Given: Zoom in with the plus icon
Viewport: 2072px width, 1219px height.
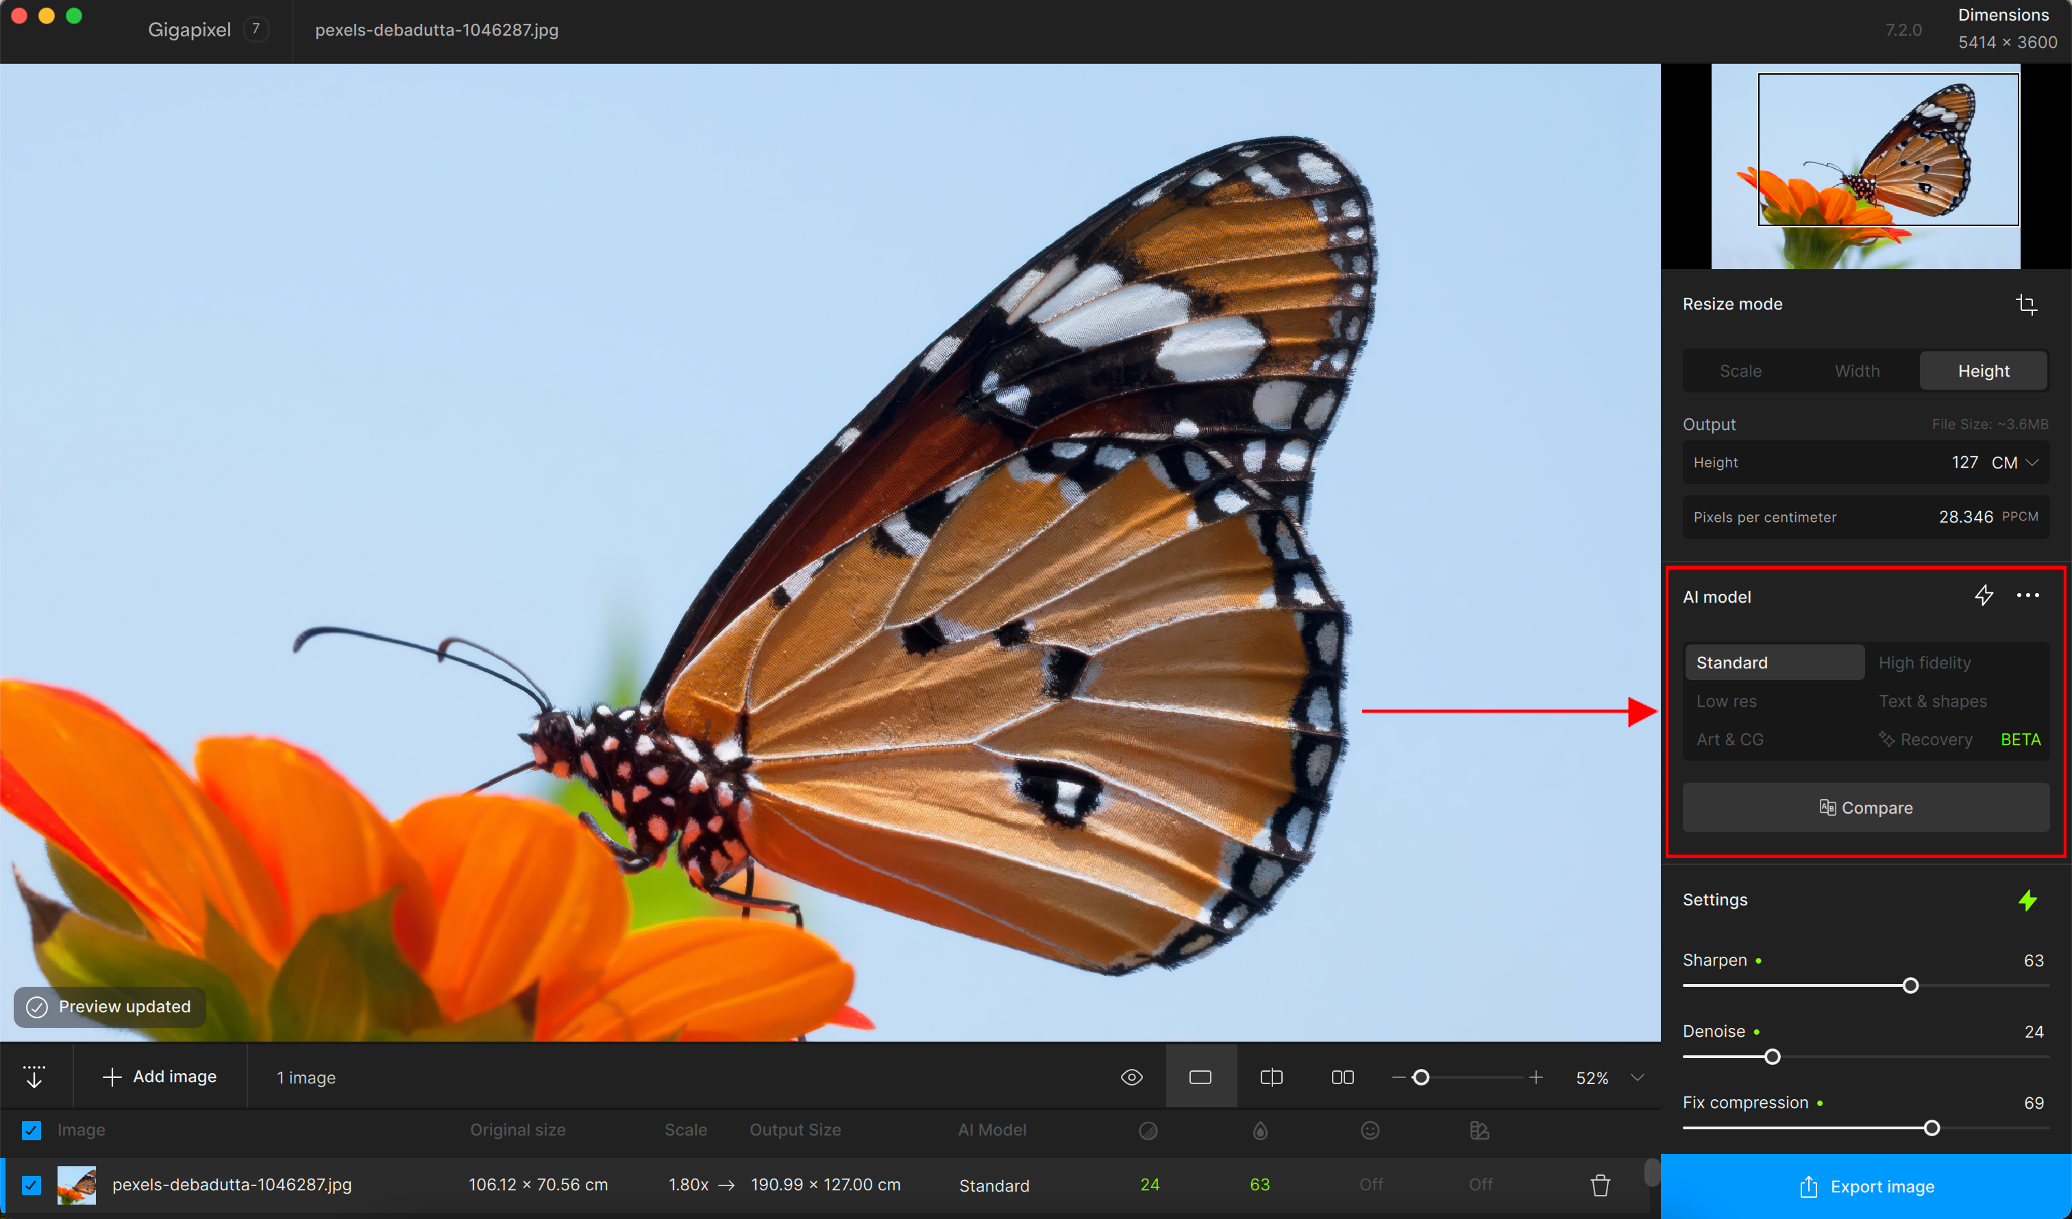Looking at the screenshot, I should point(1536,1077).
